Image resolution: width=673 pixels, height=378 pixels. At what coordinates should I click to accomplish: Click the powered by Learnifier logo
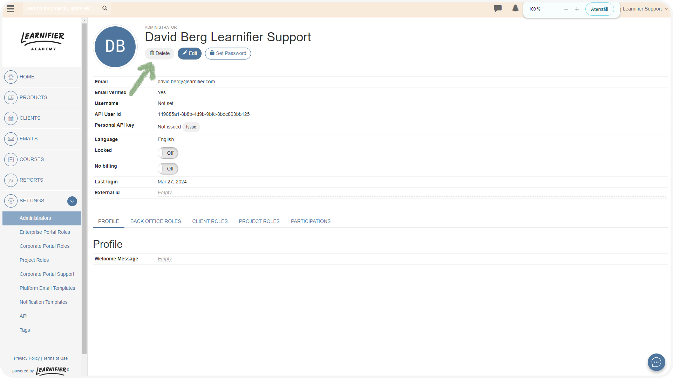(x=53, y=371)
